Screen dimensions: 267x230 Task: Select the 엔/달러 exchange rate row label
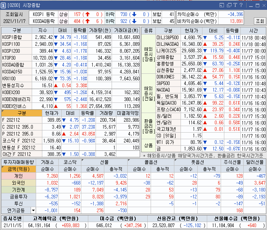pyautogui.click(x=168, y=123)
